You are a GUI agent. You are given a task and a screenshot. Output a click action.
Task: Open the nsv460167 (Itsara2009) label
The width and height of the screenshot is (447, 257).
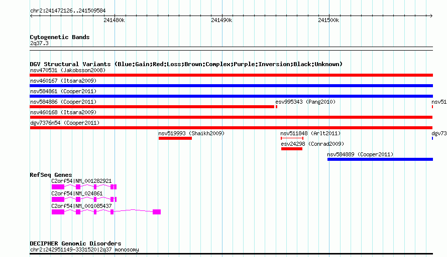(63, 81)
